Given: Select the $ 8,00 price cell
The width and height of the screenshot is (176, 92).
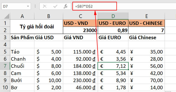Looking at the screenshot, I should 49,66.
